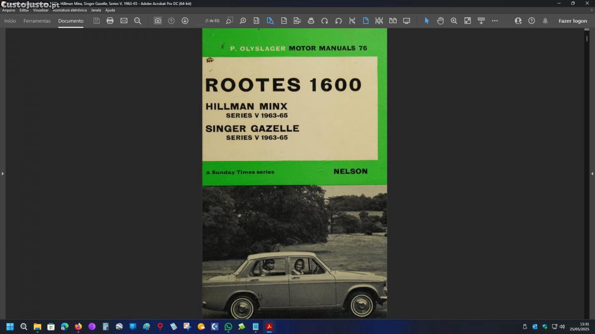Open the three-dots more tools menu
The image size is (595, 334).
pyautogui.click(x=495, y=21)
